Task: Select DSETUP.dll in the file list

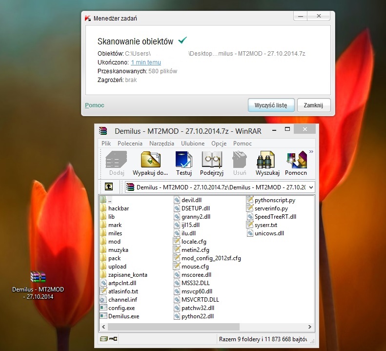Action: 192,208
